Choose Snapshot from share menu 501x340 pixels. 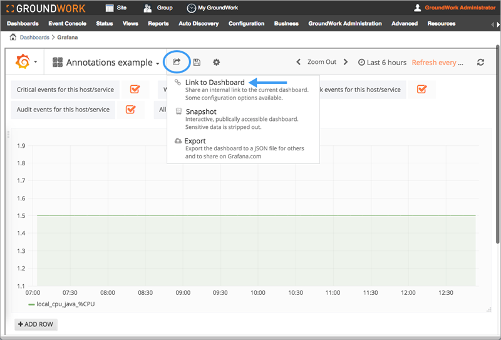243,119
